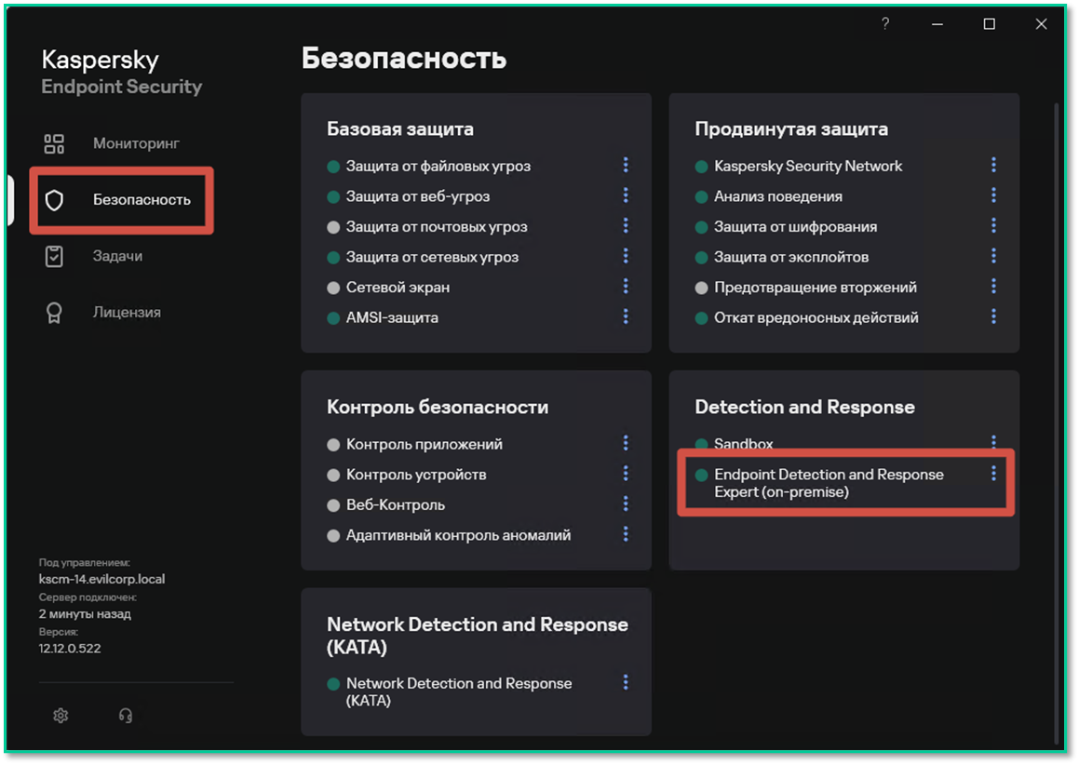Screen dimensions: 1079x765
Task: Open three-dot menu for Адаптивный контроль аномалий
Action: 626,534
